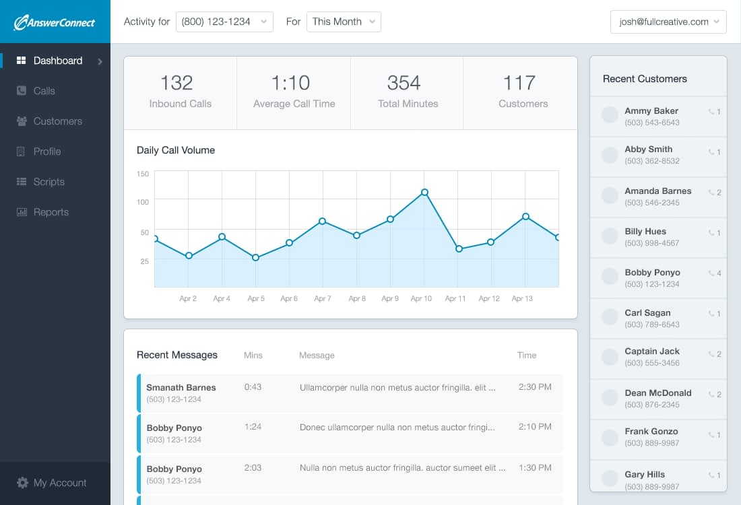Image resolution: width=741 pixels, height=505 pixels.
Task: Expand the chevron next to Dashboard
Action: [x=100, y=61]
